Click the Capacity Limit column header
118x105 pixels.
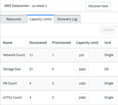point(87,43)
